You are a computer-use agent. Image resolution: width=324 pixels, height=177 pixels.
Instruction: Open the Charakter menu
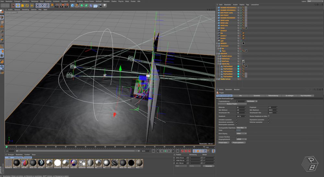coord(106,1)
